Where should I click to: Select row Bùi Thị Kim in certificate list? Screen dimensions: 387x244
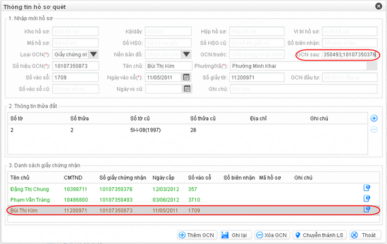pyautogui.click(x=193, y=210)
